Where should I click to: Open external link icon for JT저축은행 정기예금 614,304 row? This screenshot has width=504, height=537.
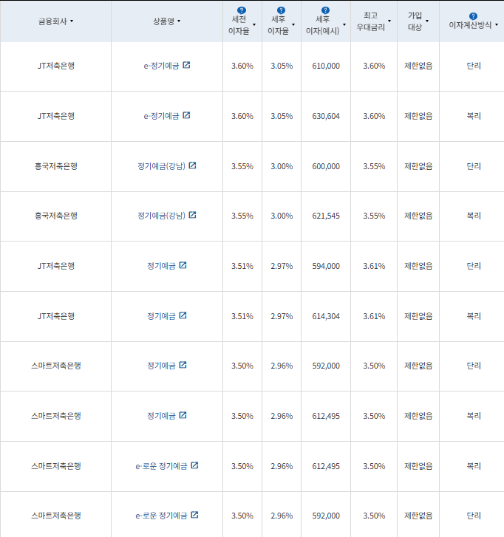[183, 315]
